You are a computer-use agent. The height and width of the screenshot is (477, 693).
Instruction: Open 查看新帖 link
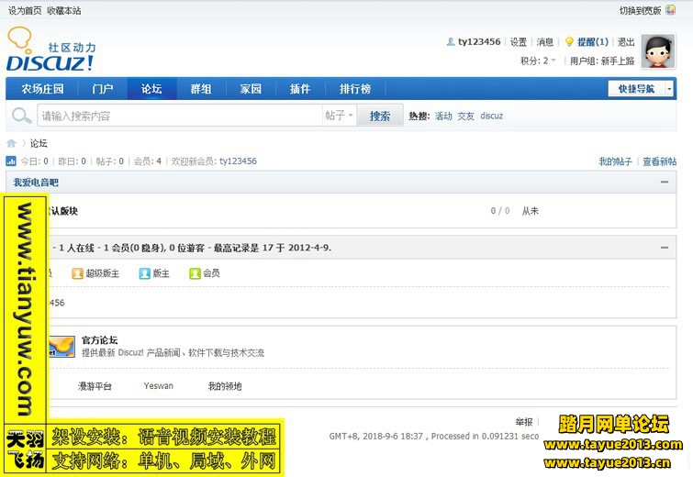(x=659, y=161)
